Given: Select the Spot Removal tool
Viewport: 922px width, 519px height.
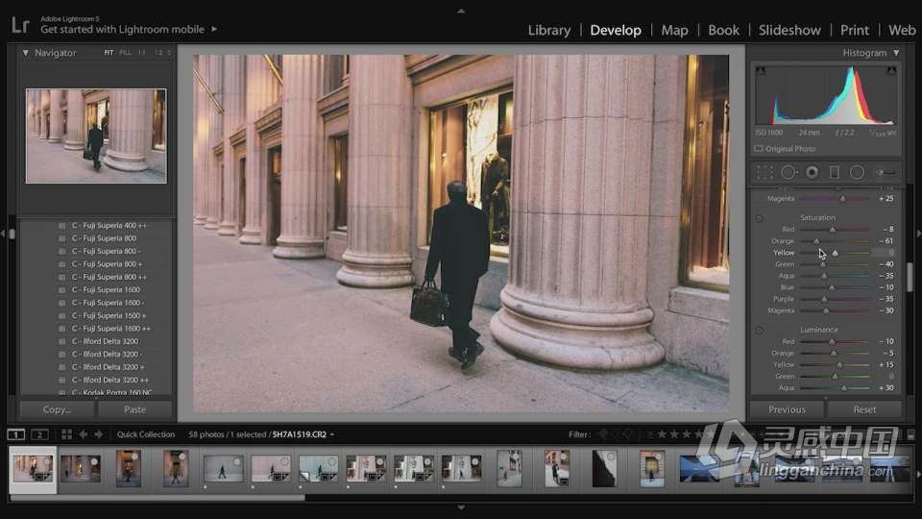Looking at the screenshot, I should point(789,172).
